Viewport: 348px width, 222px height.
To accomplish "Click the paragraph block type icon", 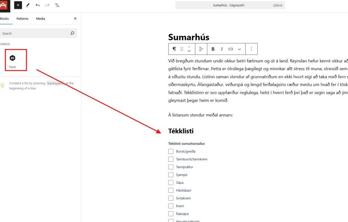I will point(174,49).
